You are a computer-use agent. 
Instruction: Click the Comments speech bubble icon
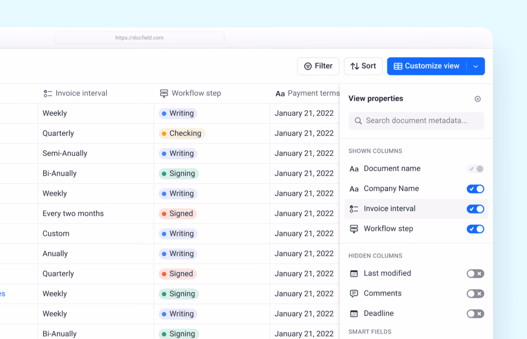pyautogui.click(x=354, y=294)
